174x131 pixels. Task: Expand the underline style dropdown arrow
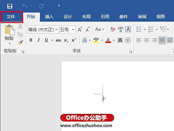pyautogui.click(x=52, y=41)
